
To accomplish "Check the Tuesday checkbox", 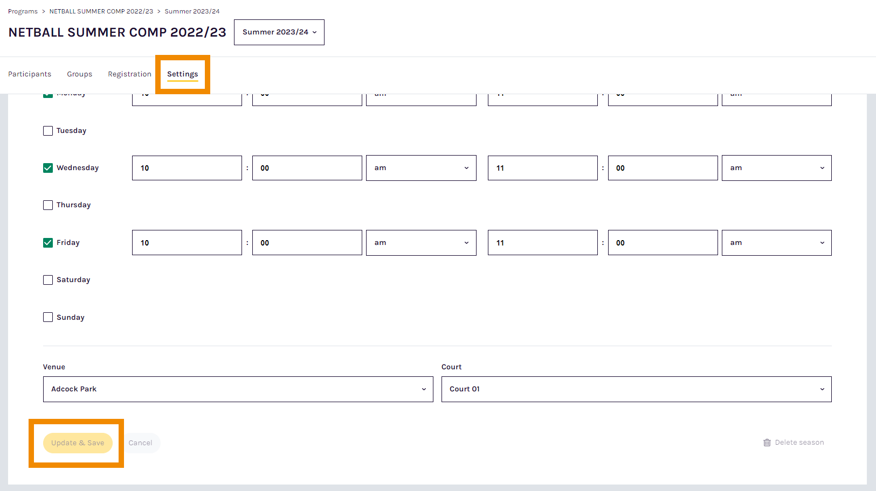I will (48, 131).
